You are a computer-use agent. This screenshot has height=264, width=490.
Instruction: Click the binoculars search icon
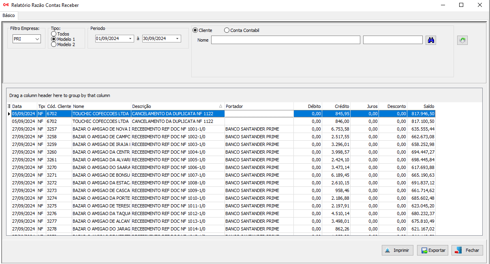[x=431, y=40]
